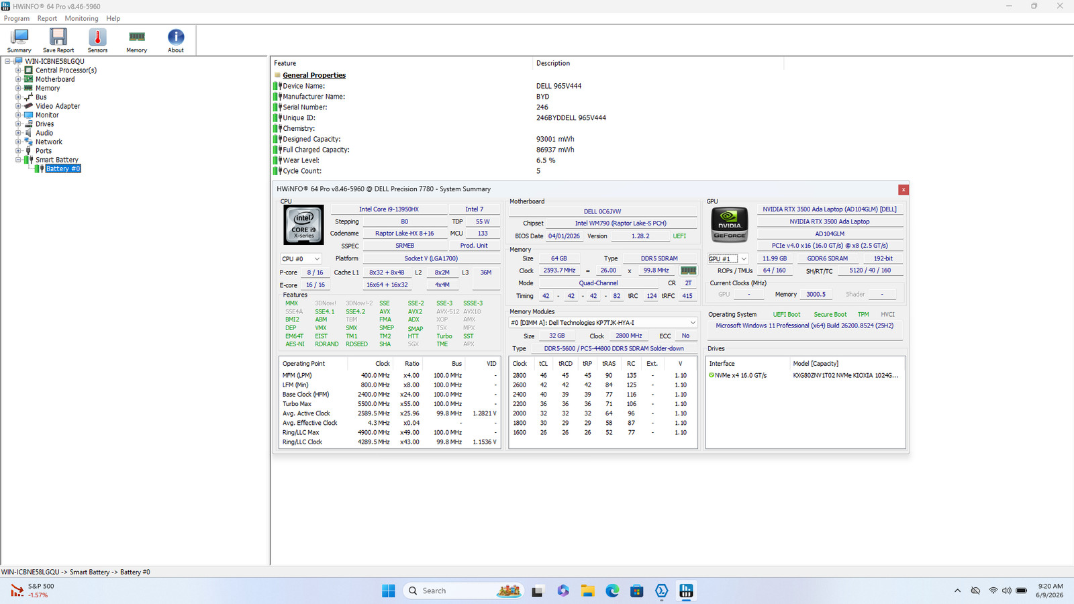The width and height of the screenshot is (1074, 604).
Task: Select the WIN-ICBNE58LGQU root node
Action: click(54, 61)
